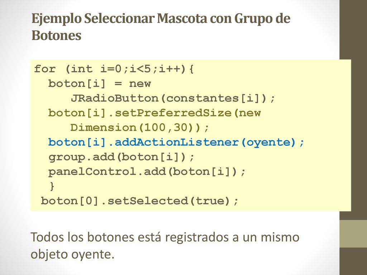Click the 'boton[i].setPreferredSize(new' line
The image size is (367, 275).
(154, 113)
